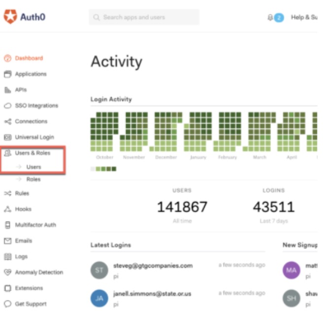The width and height of the screenshot is (323, 311).
Task: Click the Users & Roles people icon
Action: (x=7, y=153)
